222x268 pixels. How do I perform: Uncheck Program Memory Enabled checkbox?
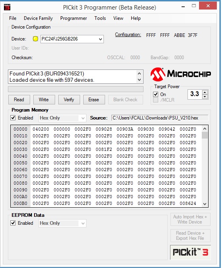(x=13, y=118)
